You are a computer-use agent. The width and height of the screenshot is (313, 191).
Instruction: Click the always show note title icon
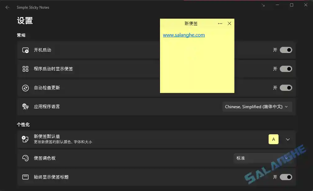pyautogui.click(x=25, y=177)
